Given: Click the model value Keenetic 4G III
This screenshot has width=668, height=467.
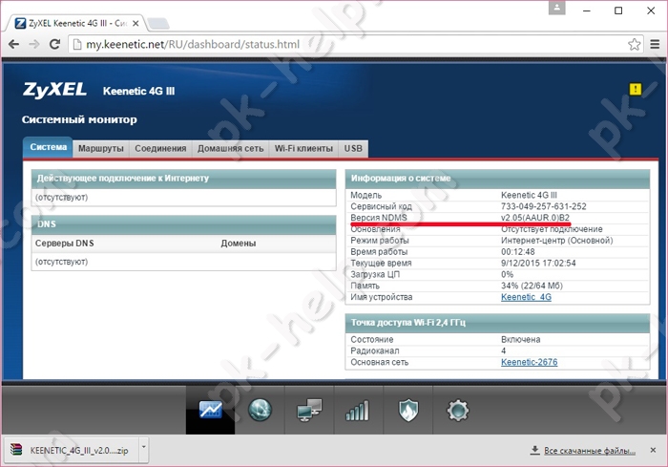Looking at the screenshot, I should (x=529, y=196).
